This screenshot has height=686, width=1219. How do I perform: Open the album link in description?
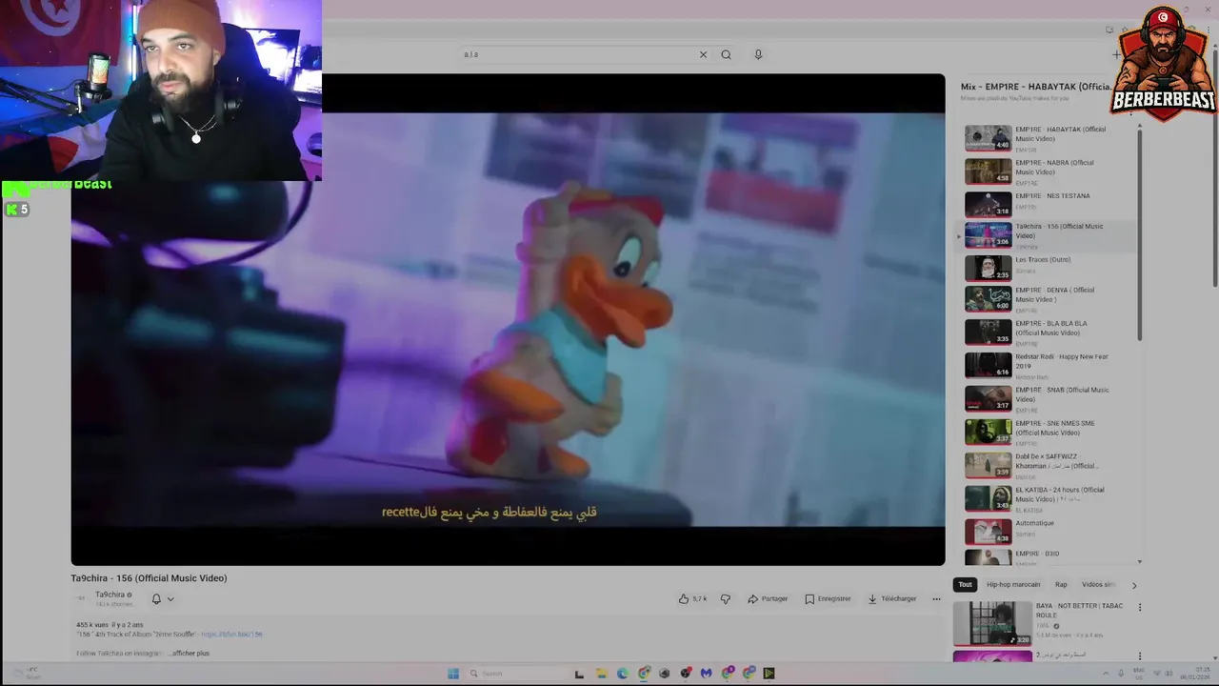(x=231, y=634)
